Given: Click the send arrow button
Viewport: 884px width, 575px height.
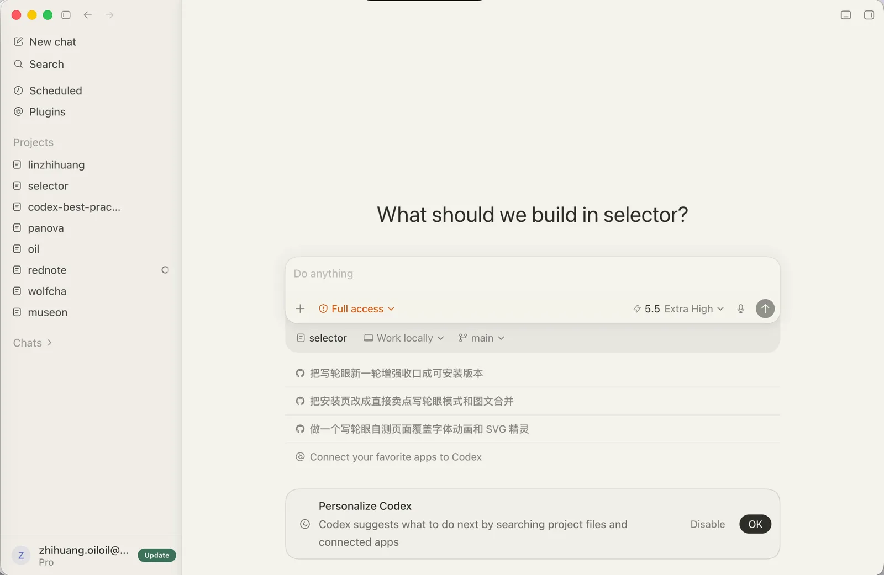Looking at the screenshot, I should [x=765, y=308].
